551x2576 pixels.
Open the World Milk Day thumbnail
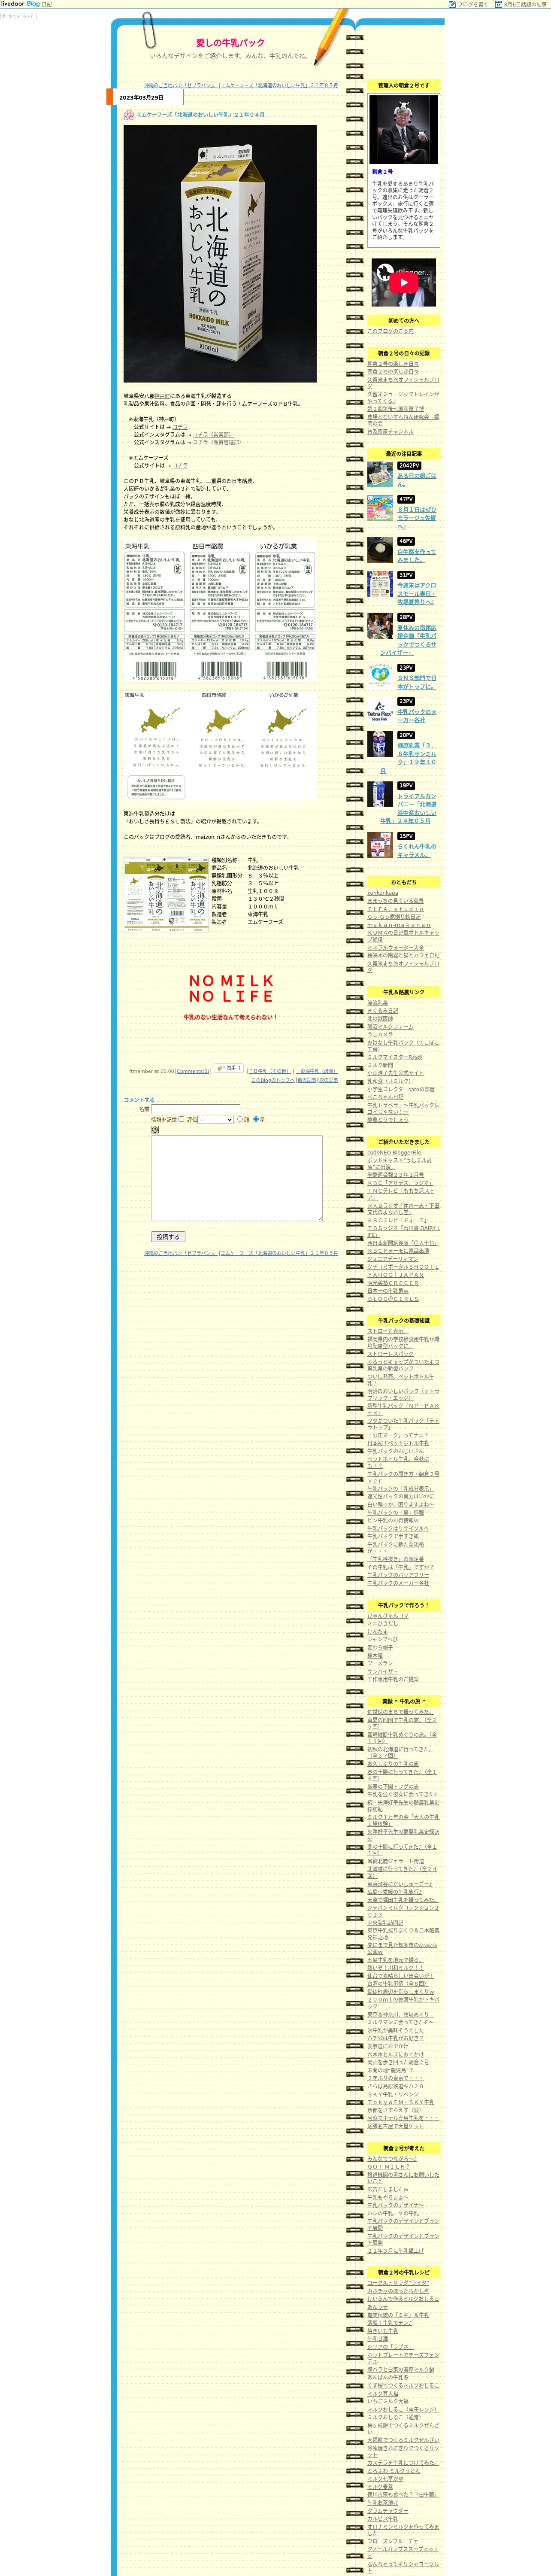[380, 676]
